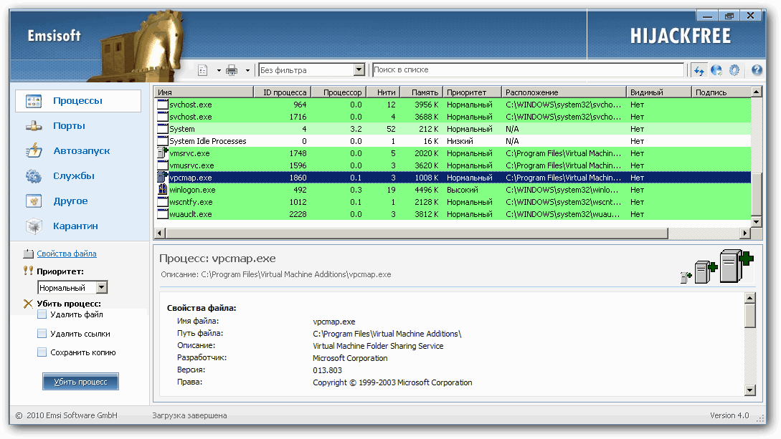Image resolution: width=781 pixels, height=439 pixels.
Task: Open the Автозапуск section
Action: pyautogui.click(x=82, y=150)
